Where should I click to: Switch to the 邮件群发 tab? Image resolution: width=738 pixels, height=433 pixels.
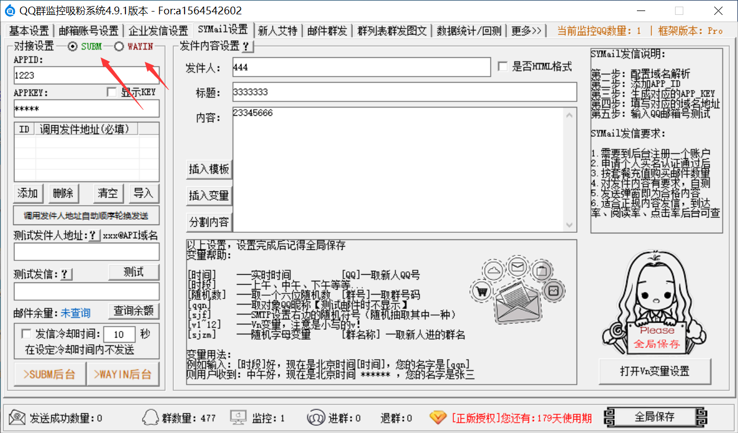327,31
